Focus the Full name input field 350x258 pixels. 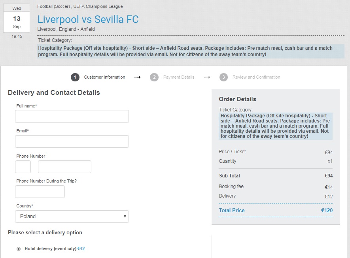(72, 117)
